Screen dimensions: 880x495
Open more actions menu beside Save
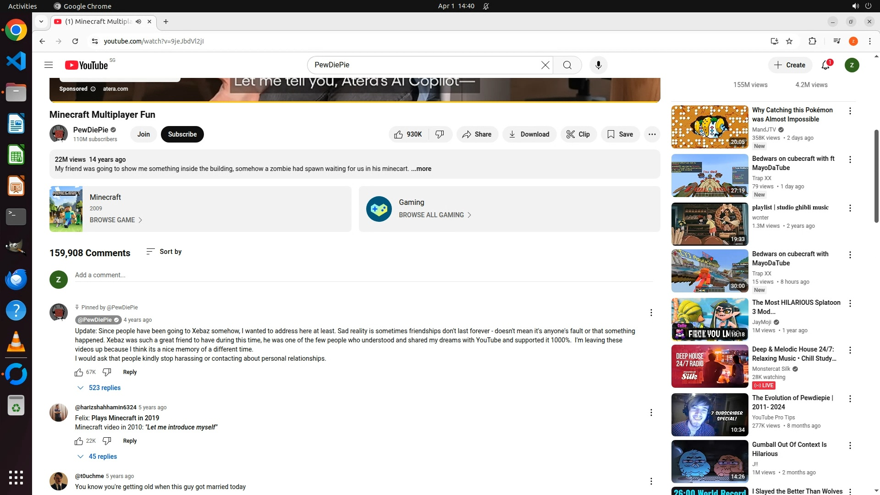coord(652,134)
